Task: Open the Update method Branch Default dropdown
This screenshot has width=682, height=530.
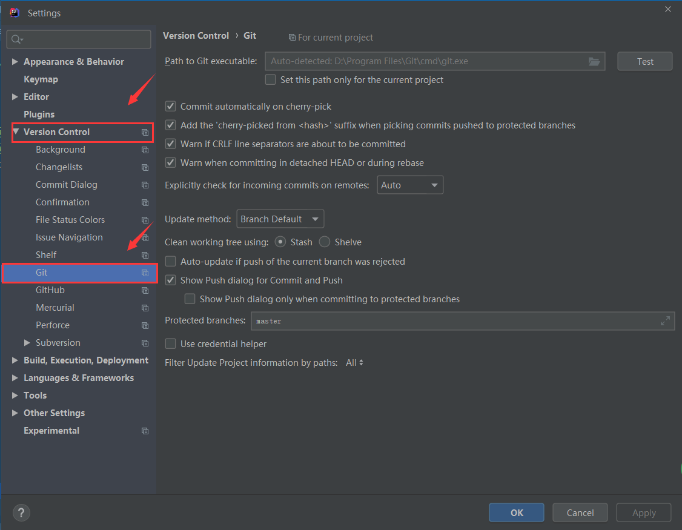Action: coord(280,219)
